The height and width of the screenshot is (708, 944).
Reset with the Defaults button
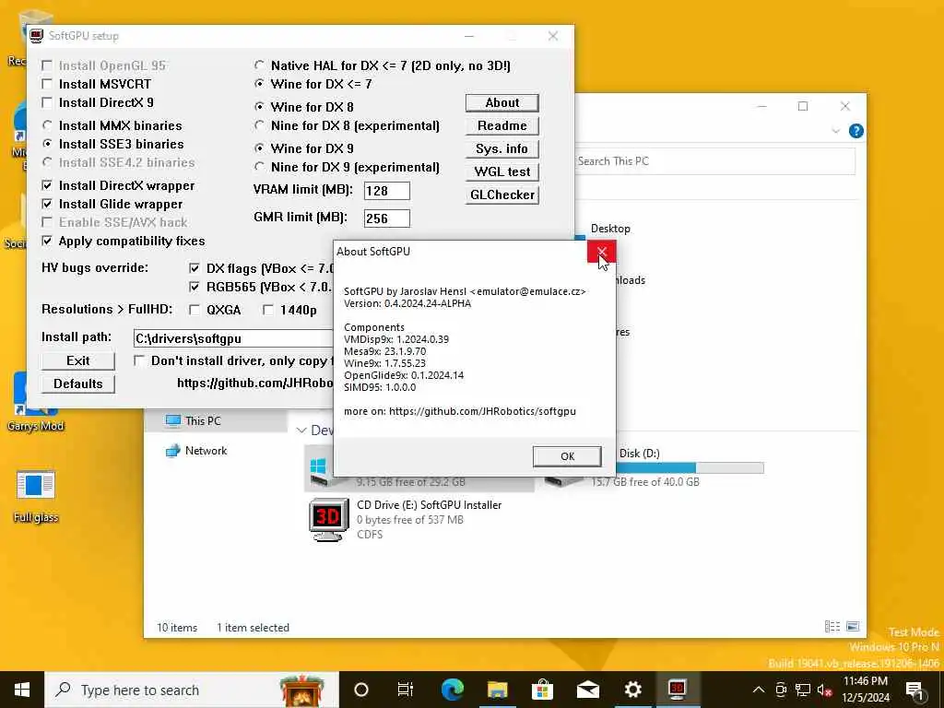point(78,383)
